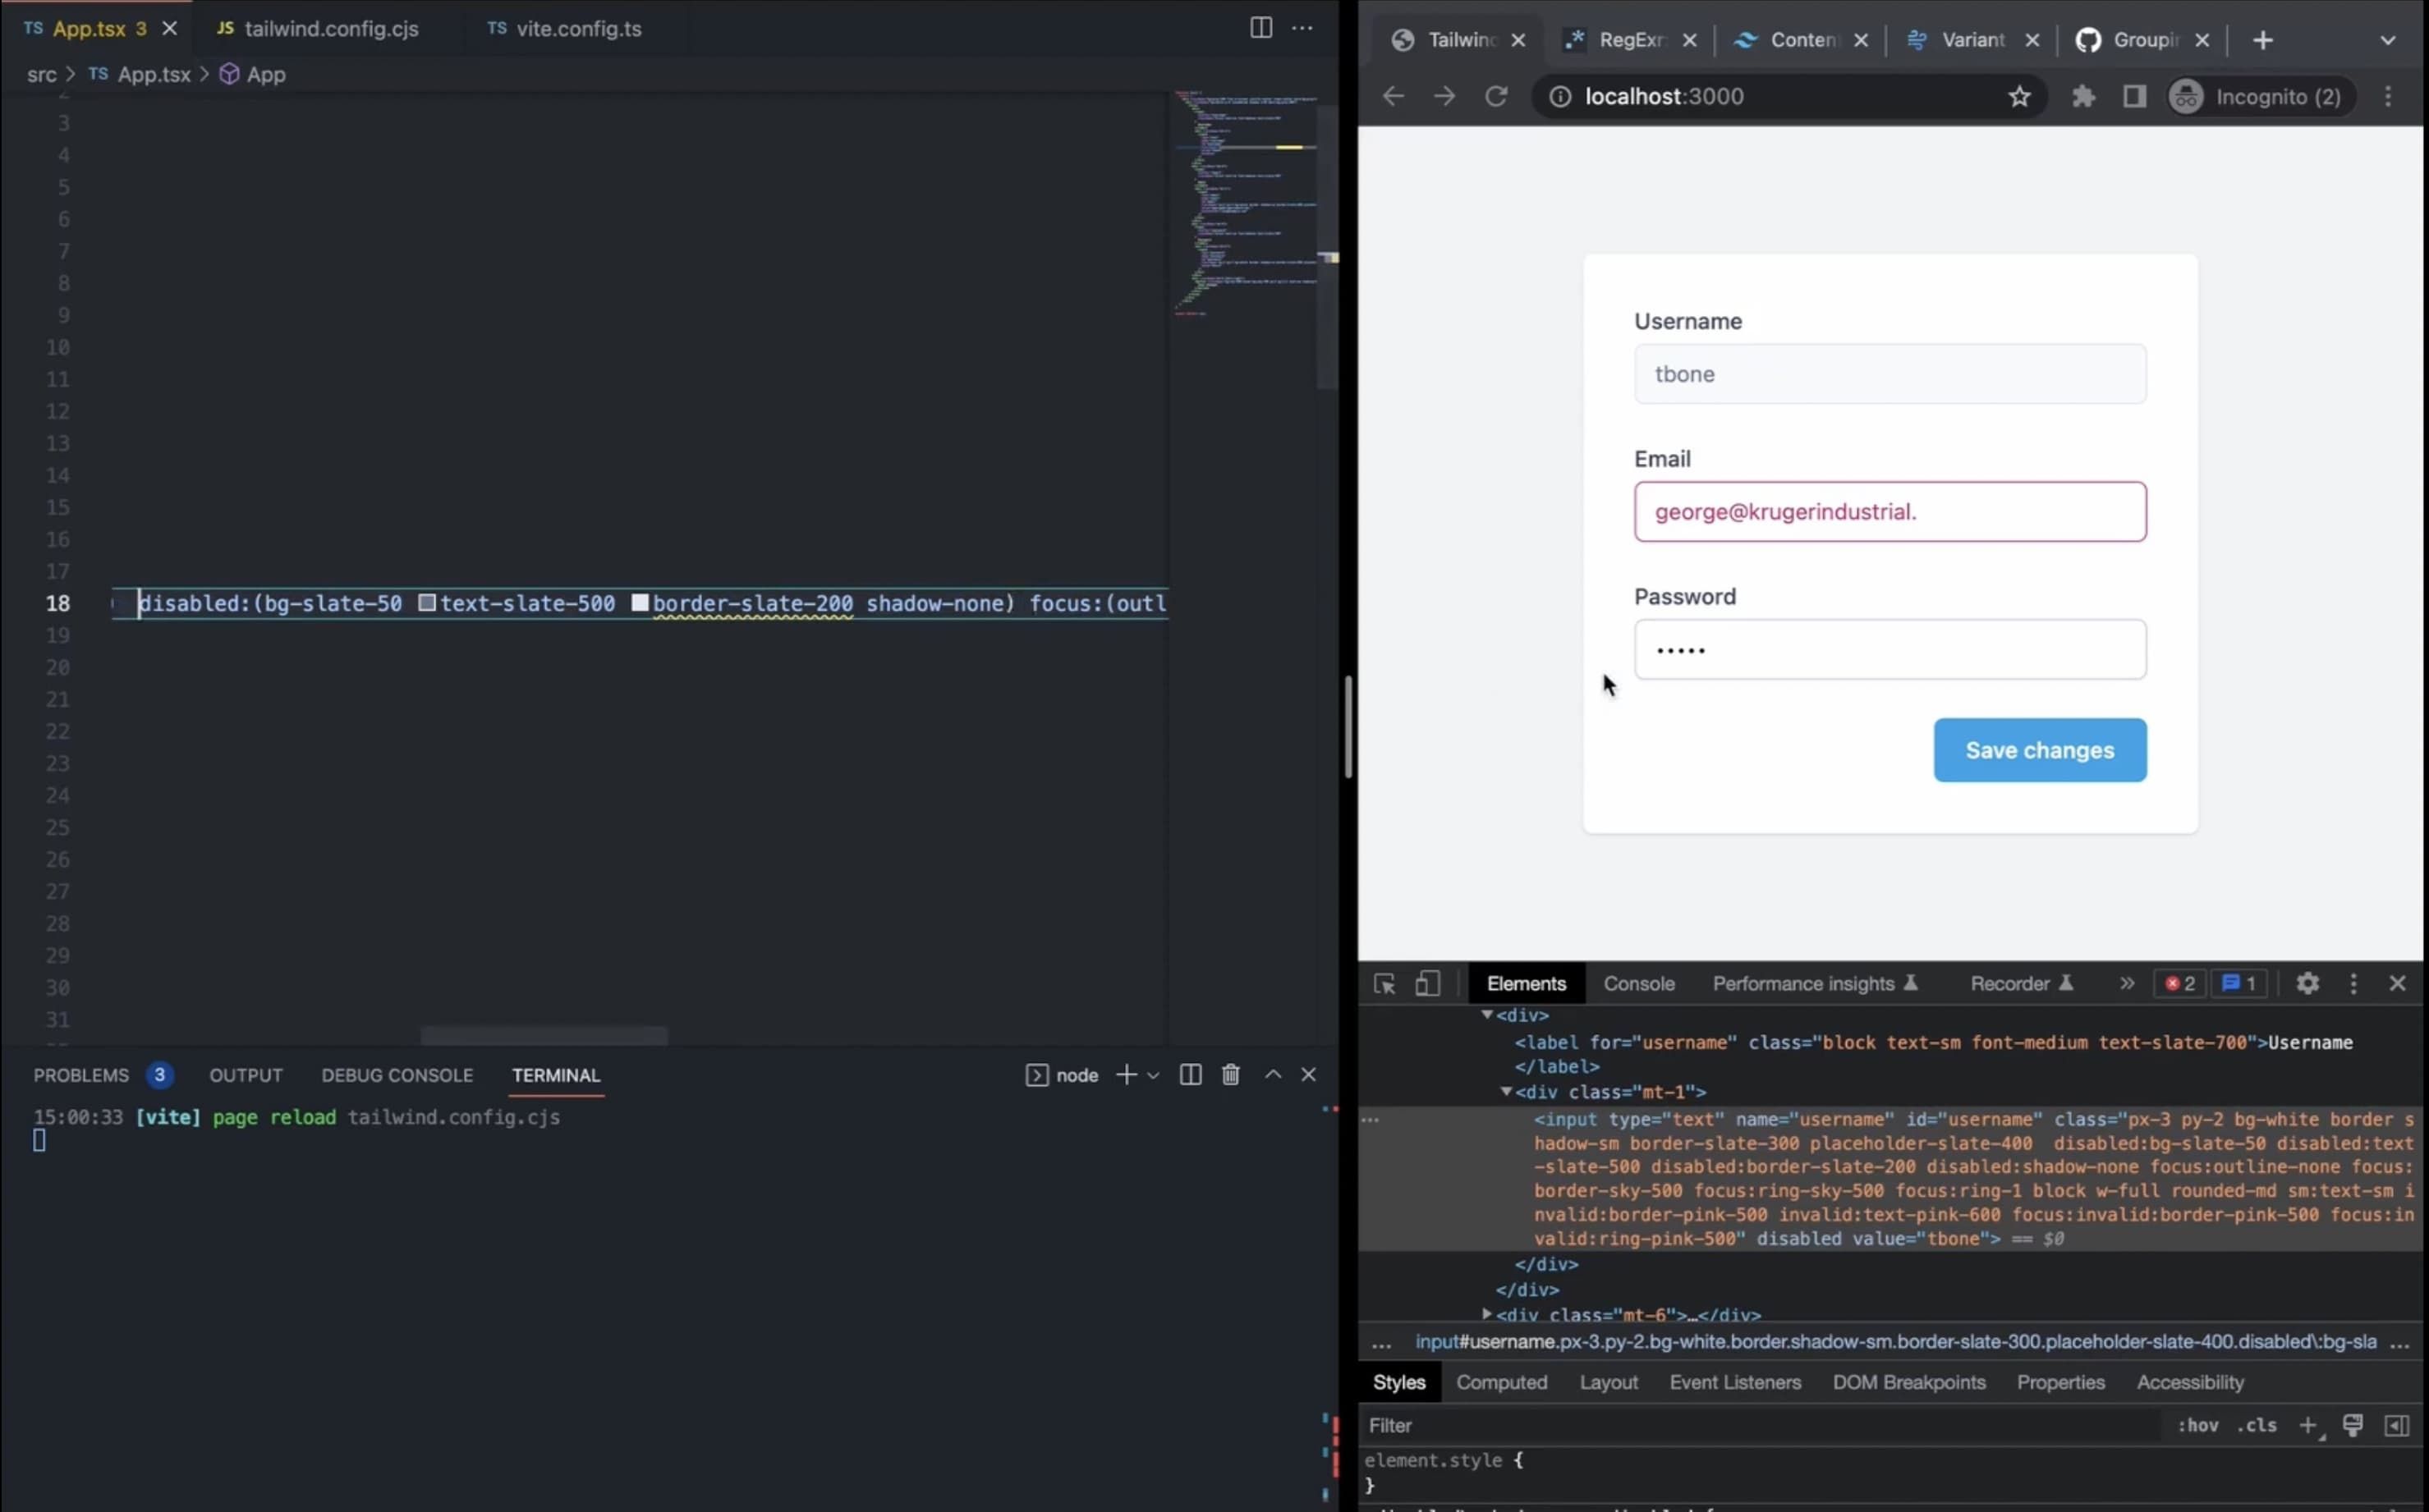
Task: Switch to the Console tab in DevTools
Action: (1639, 983)
